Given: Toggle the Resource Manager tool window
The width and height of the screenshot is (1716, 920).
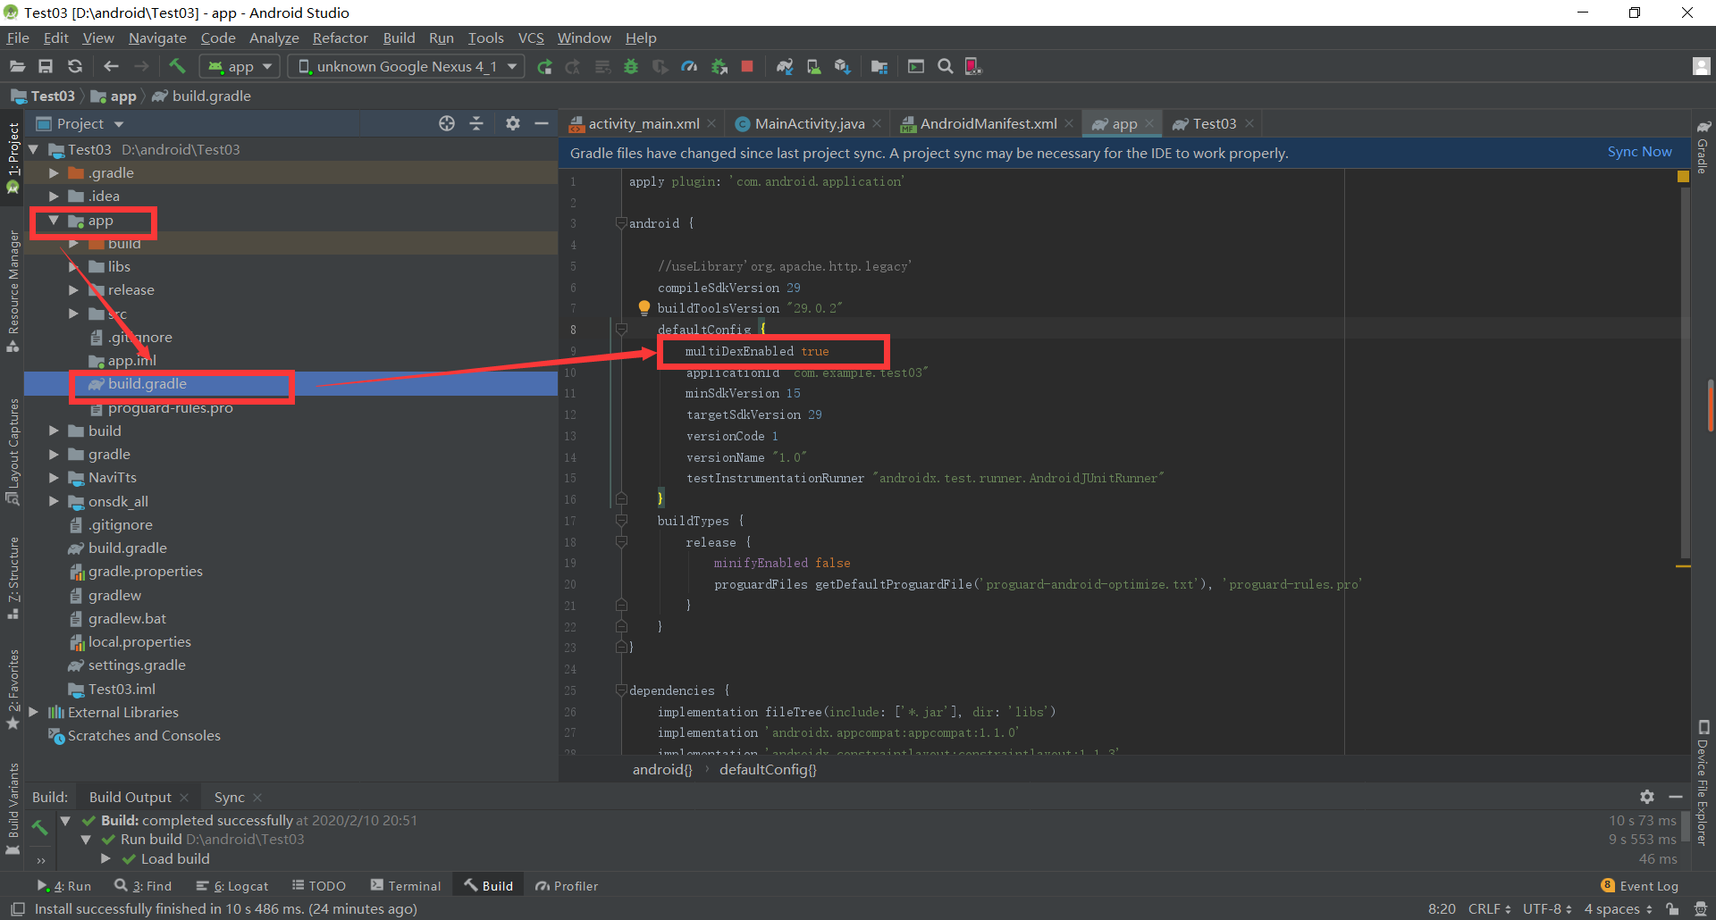Looking at the screenshot, I should click(x=13, y=291).
